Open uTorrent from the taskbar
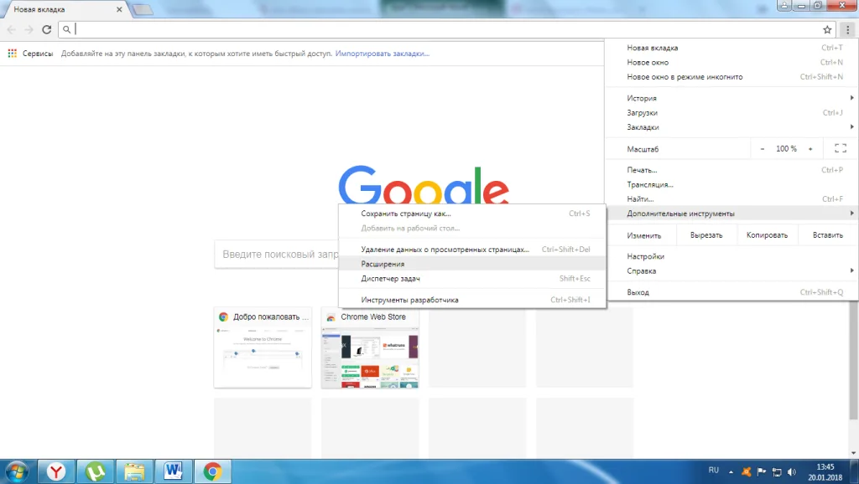The width and height of the screenshot is (859, 484). 96,471
